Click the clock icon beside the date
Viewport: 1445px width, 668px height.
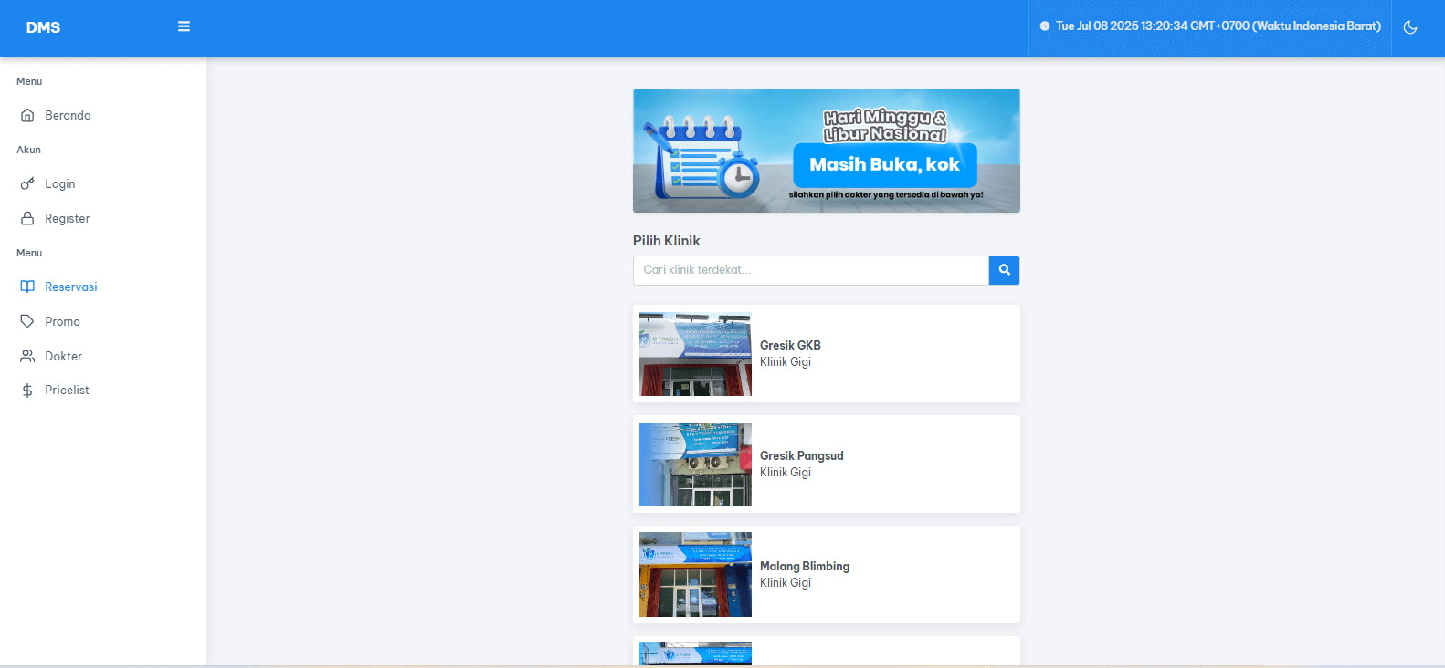[1045, 26]
